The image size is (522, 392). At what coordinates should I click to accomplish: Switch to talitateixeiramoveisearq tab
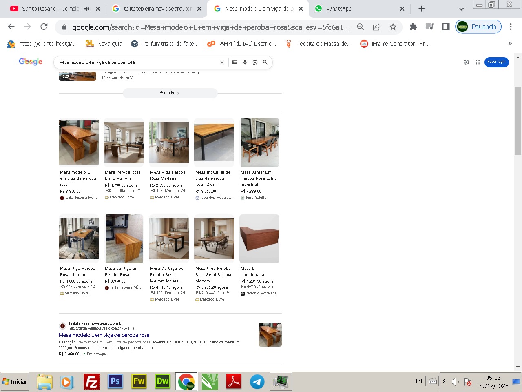point(157,9)
